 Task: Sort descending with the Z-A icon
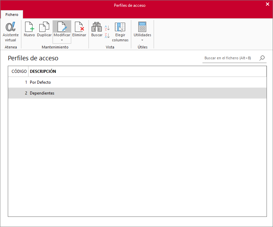(x=107, y=36)
